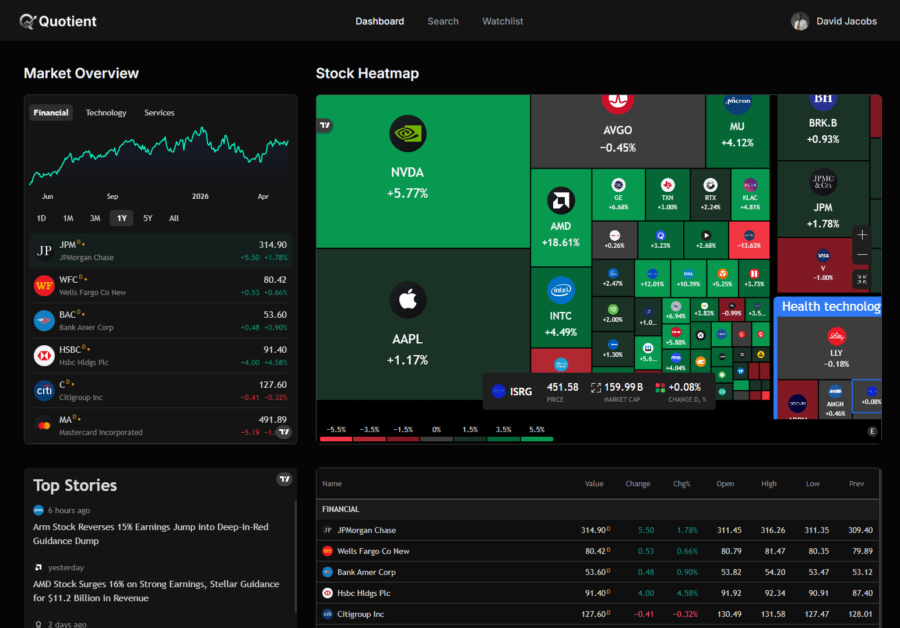Select the 3M time range
The image size is (900, 628).
click(x=95, y=218)
